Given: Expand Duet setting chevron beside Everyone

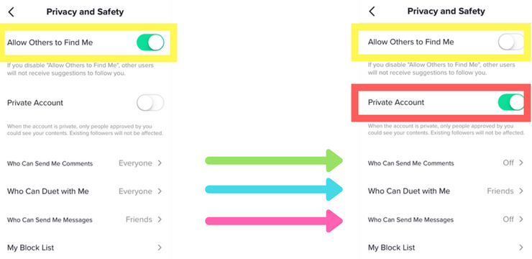Looking at the screenshot, I should click(160, 191).
